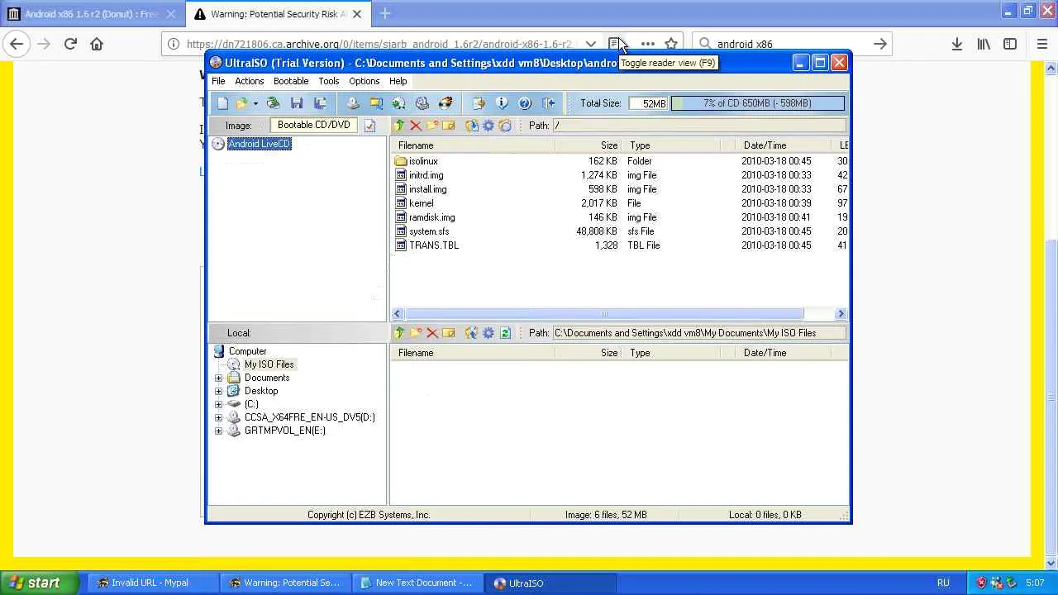The image size is (1058, 595).
Task: Bookmark this page with the star icon
Action: point(671,44)
